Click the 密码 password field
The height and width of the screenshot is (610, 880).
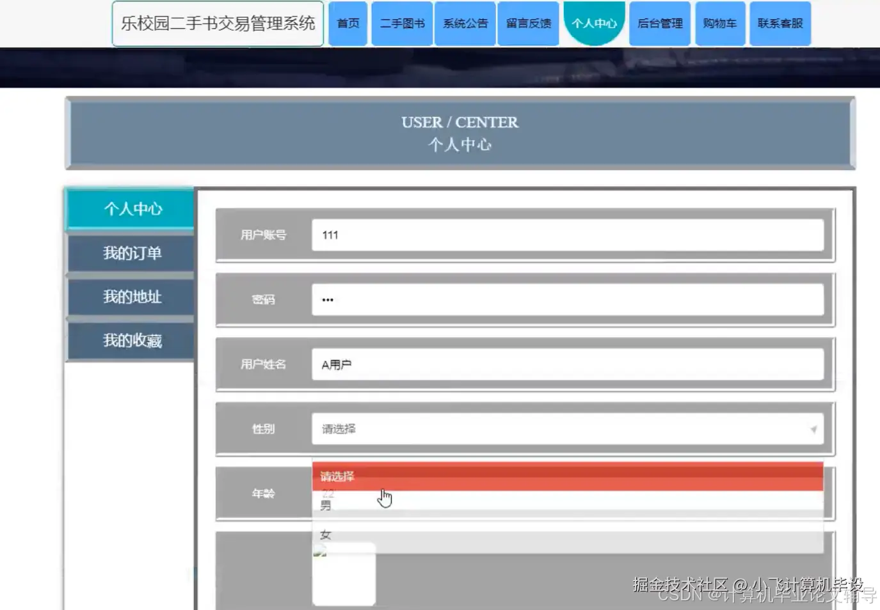click(567, 299)
